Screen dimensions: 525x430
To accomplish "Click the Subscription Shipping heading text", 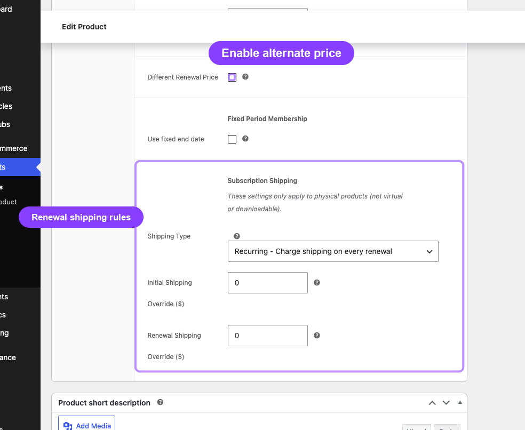I will click(262, 180).
